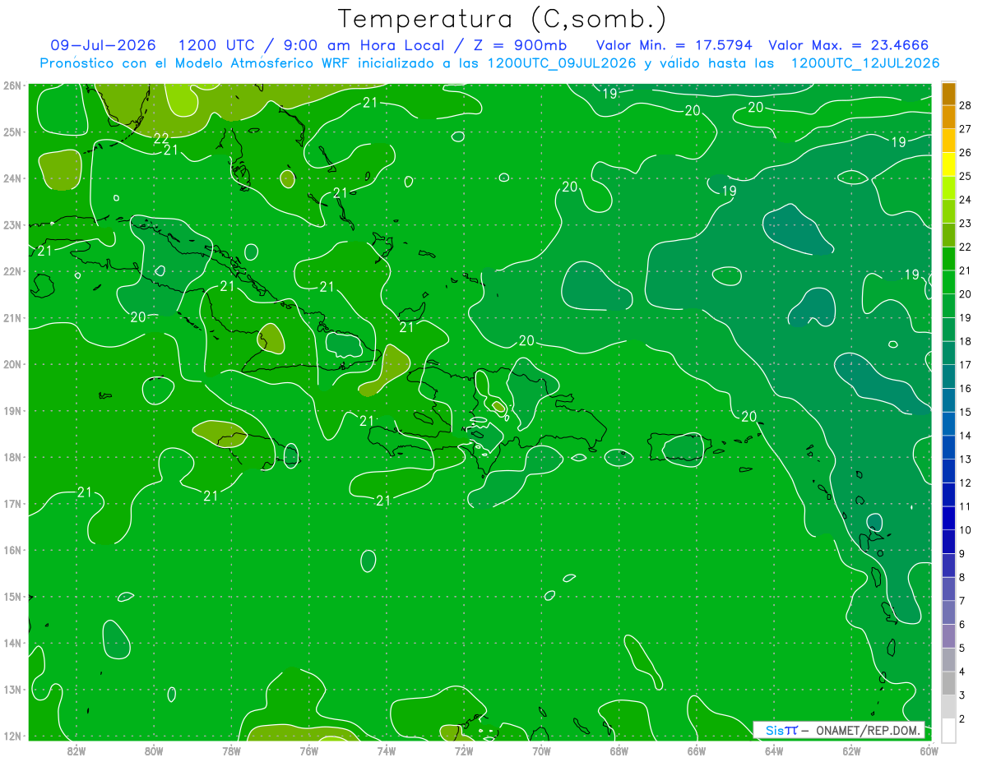987x762 pixels.
Task: Click longitude axis label "82W"
Action: point(76,750)
